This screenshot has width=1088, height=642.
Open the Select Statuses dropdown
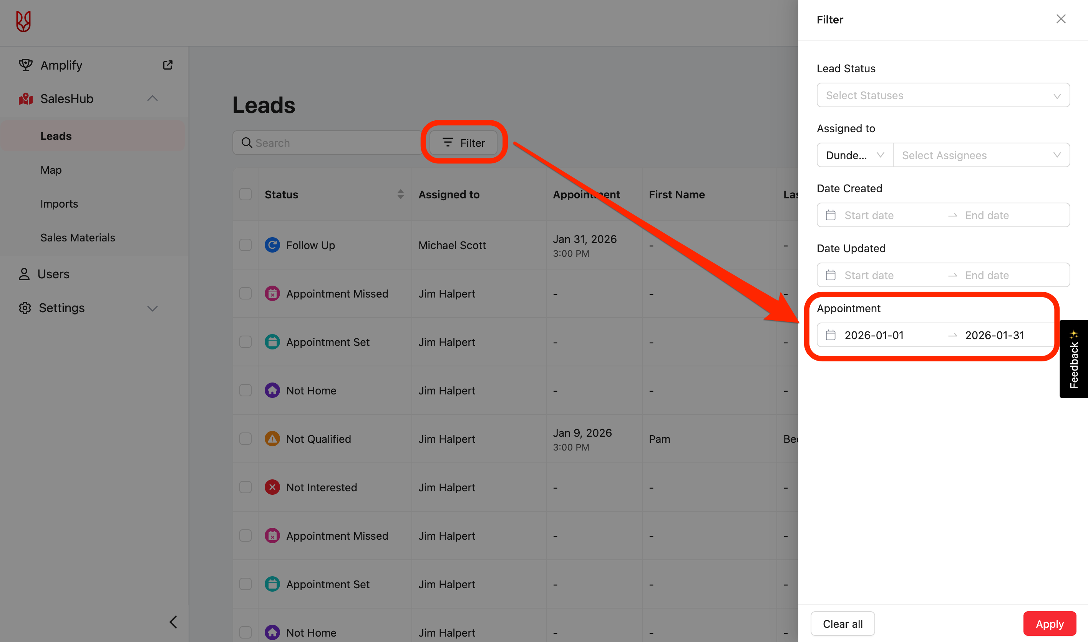click(943, 95)
